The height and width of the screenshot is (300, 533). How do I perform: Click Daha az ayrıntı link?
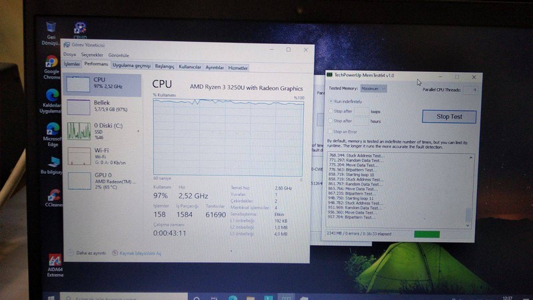[91, 253]
